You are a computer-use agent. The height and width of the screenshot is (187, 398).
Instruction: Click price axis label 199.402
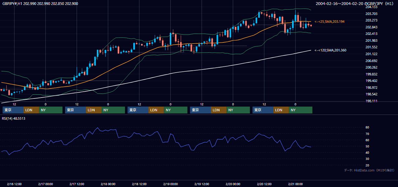click(371, 81)
